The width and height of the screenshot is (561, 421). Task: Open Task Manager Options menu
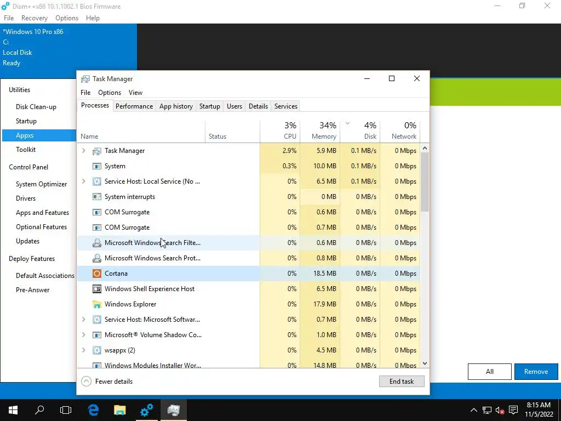[110, 93]
